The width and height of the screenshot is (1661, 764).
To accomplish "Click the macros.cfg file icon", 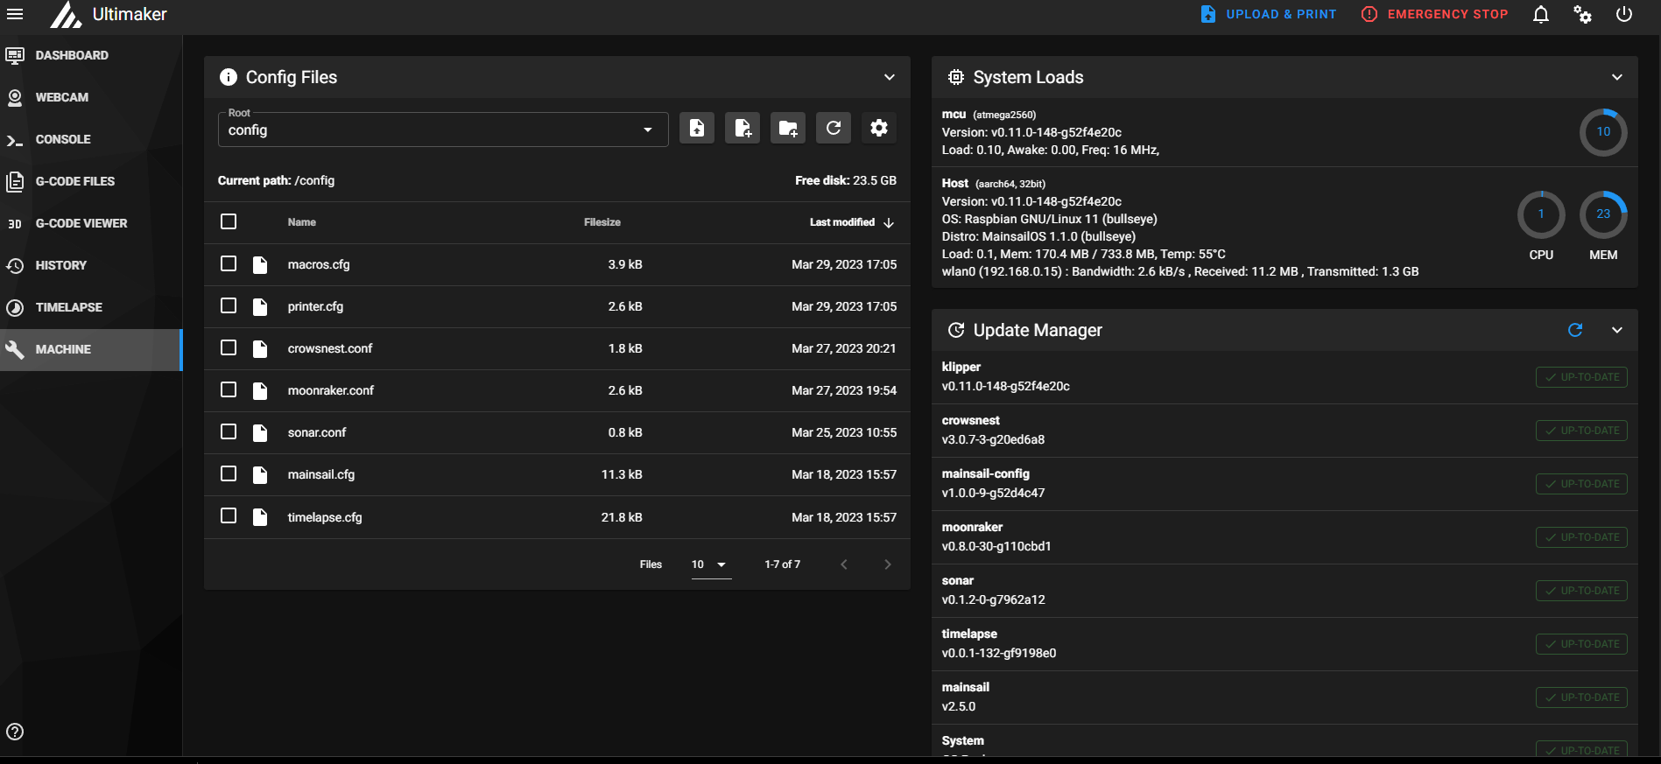I will pyautogui.click(x=260, y=264).
